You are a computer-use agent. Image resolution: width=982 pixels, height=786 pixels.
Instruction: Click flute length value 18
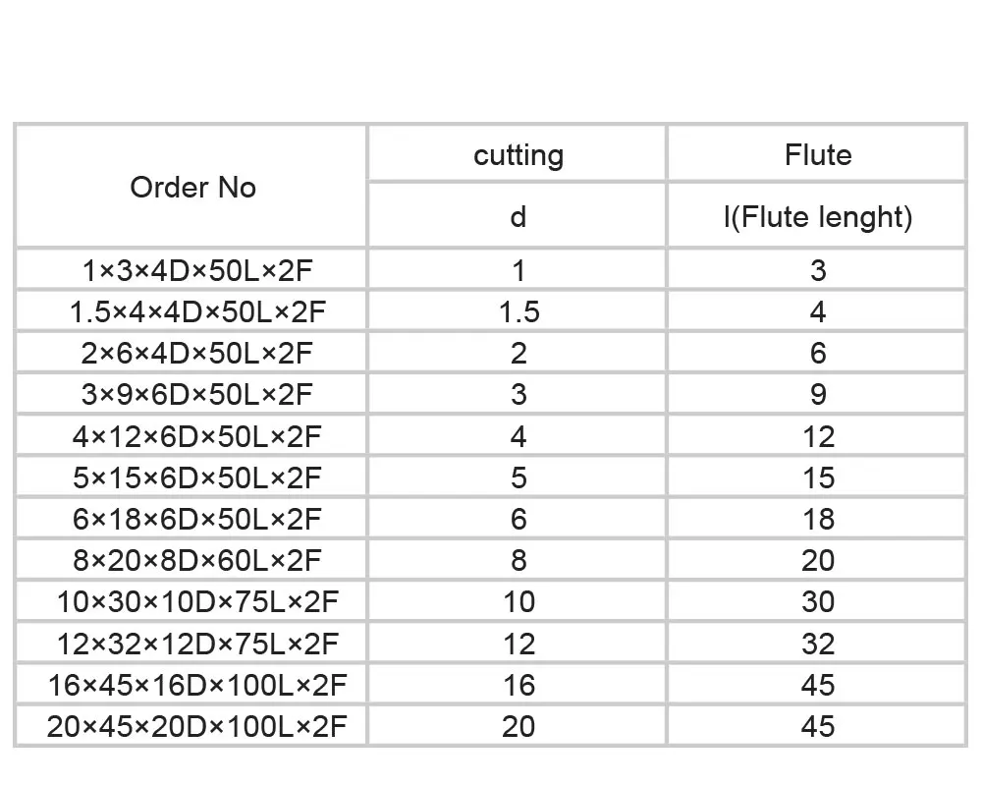818,519
